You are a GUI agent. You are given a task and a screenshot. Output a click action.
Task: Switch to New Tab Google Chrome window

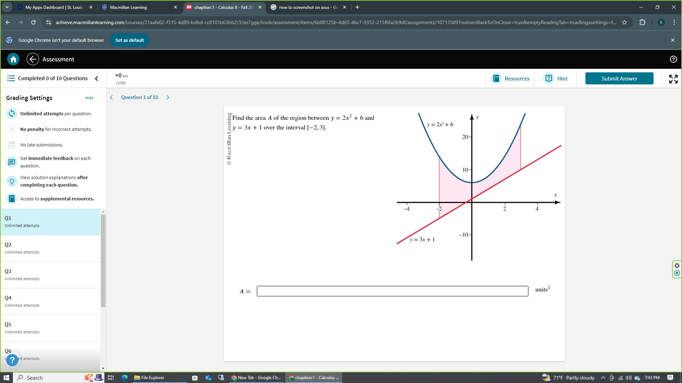[x=256, y=378]
